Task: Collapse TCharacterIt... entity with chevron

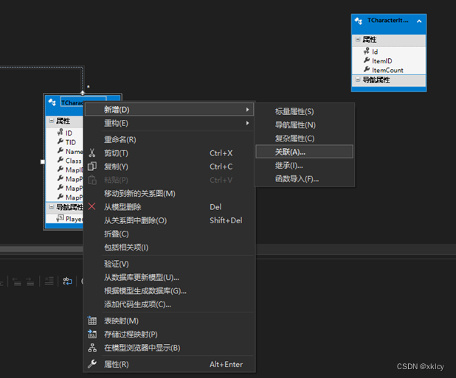Action: coord(419,21)
